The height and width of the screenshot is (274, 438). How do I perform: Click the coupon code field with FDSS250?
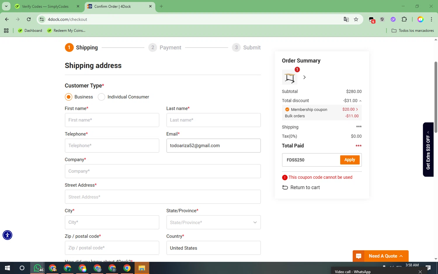[311, 160]
